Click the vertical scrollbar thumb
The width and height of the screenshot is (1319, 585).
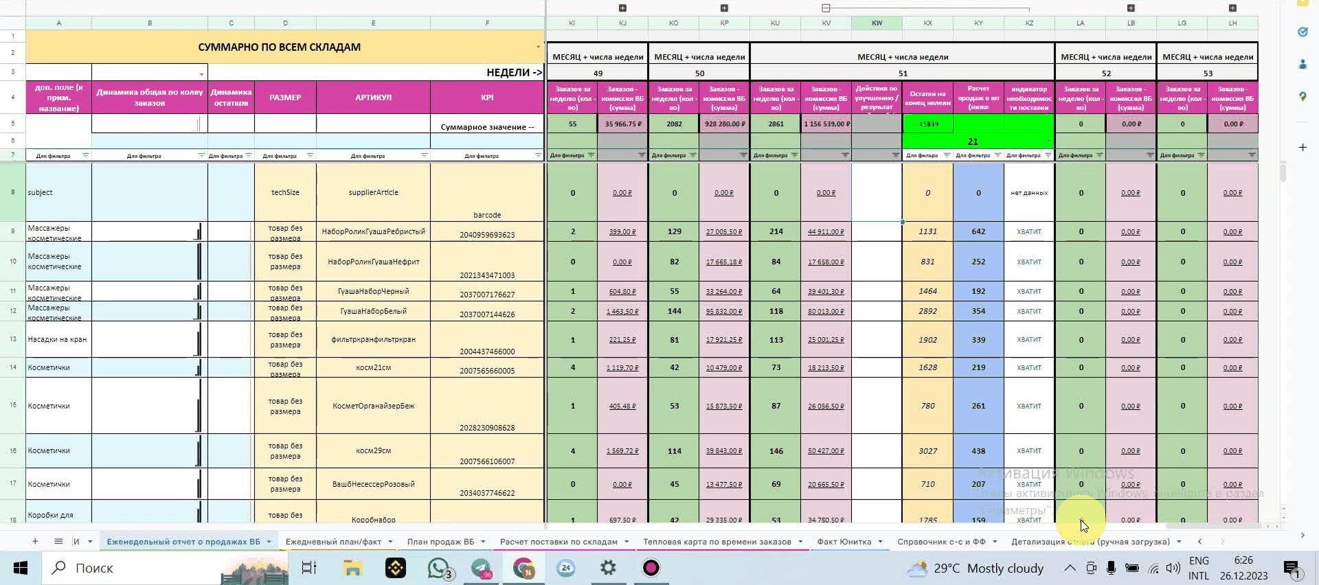point(1283,172)
